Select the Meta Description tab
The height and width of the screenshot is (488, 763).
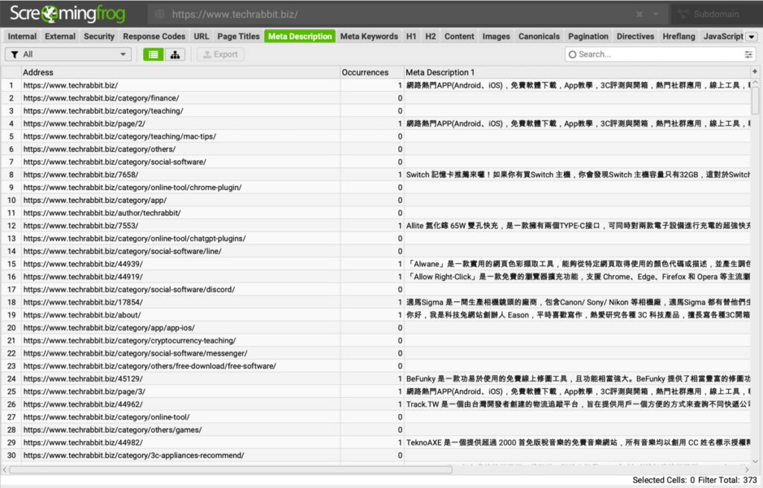[300, 37]
